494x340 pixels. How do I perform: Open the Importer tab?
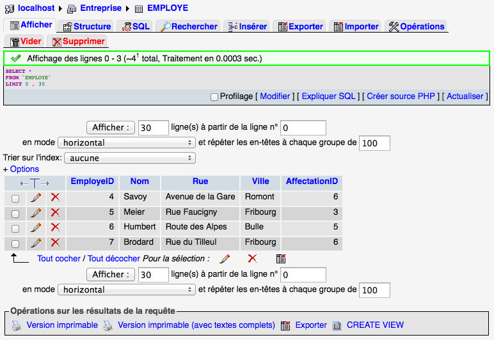click(x=356, y=26)
